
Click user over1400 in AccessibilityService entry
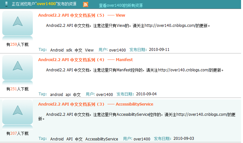142,139
